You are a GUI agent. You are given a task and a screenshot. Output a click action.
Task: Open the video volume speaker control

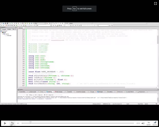pos(143,123)
